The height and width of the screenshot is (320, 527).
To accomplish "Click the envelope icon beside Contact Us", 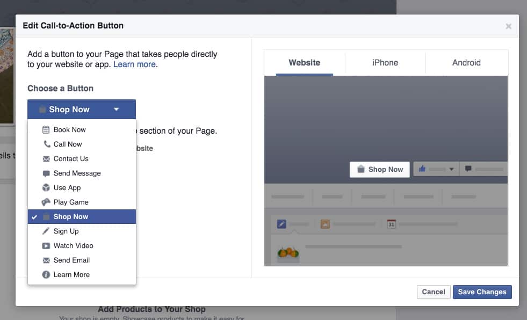I will tap(46, 159).
